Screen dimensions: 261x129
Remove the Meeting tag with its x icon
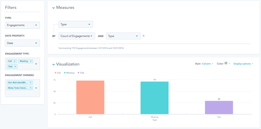pyautogui.click(x=31, y=61)
